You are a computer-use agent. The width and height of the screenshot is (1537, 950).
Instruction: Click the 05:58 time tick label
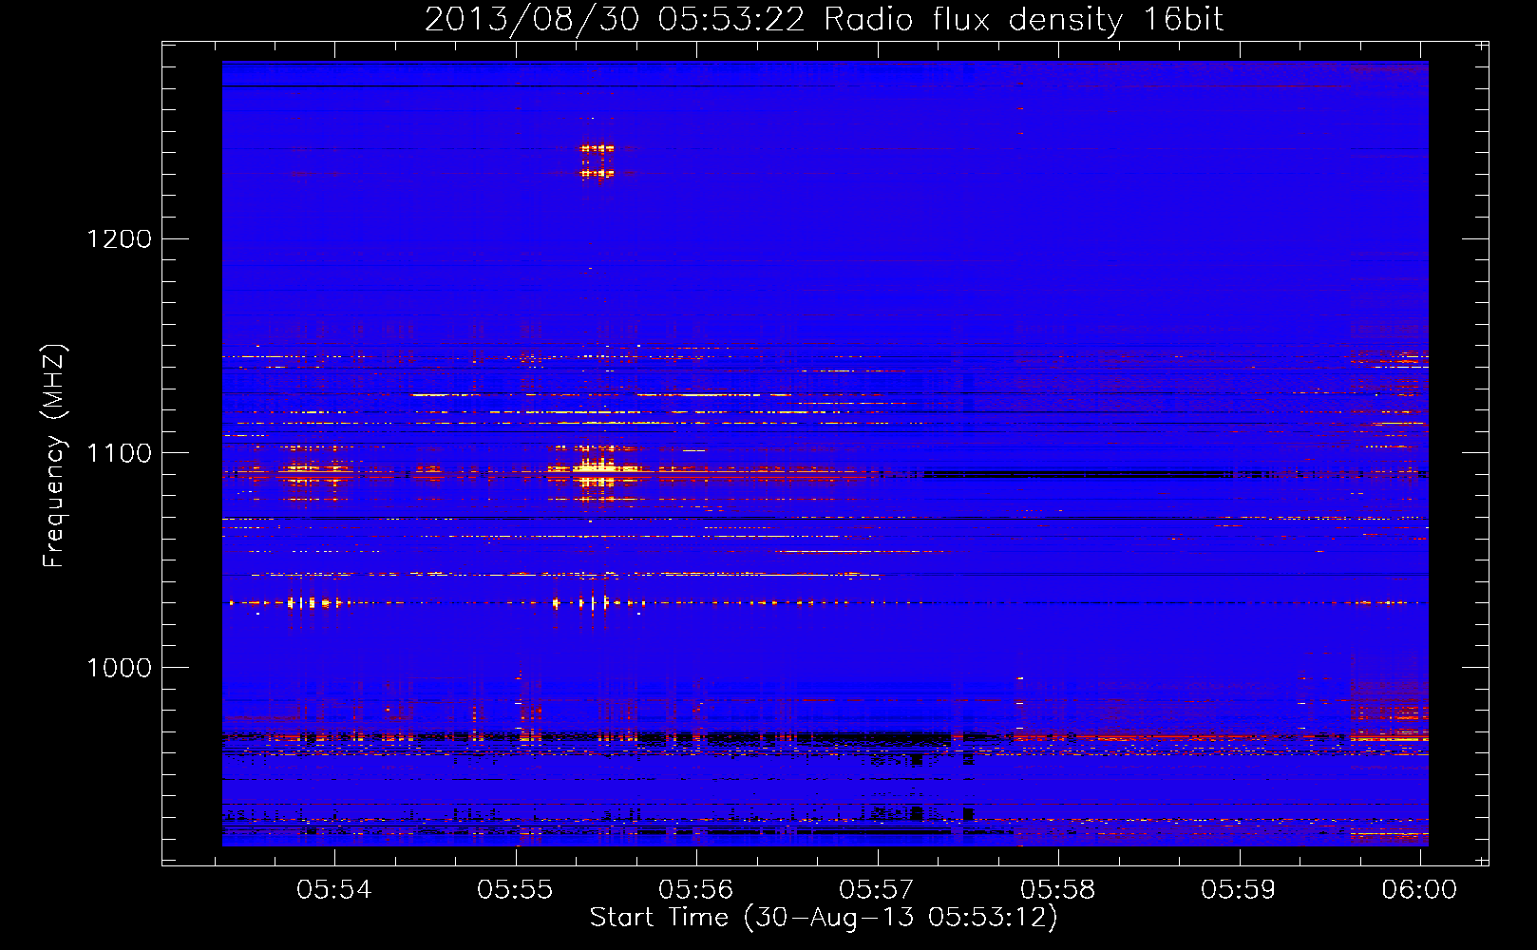coord(1058,889)
